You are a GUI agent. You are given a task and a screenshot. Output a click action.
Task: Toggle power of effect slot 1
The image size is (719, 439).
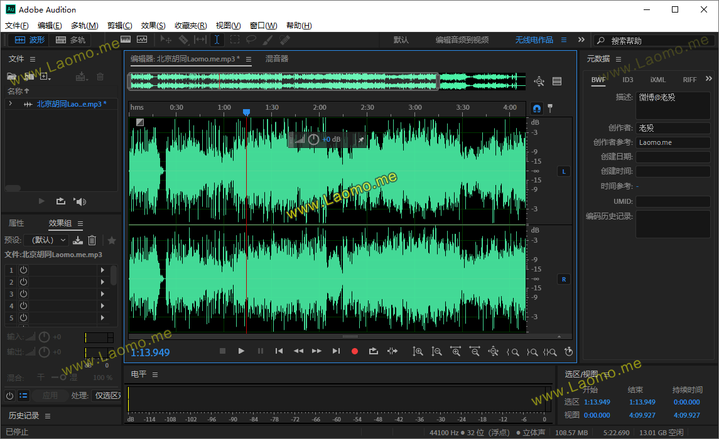(x=23, y=270)
